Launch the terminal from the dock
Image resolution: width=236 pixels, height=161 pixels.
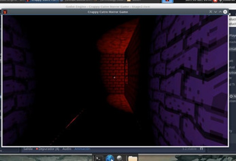[x=99, y=158]
